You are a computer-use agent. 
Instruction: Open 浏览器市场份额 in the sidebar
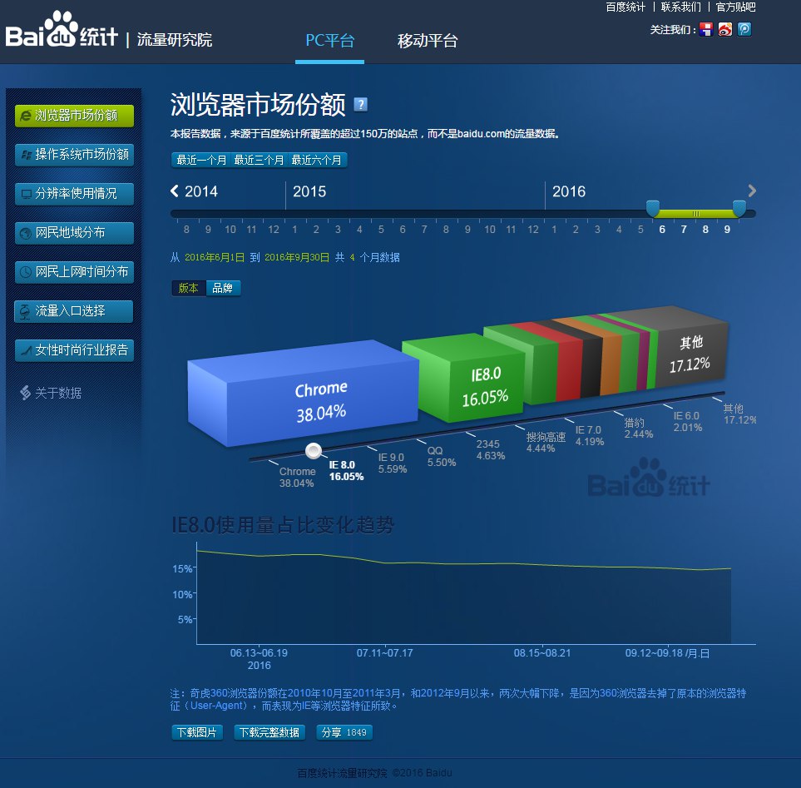pos(75,116)
